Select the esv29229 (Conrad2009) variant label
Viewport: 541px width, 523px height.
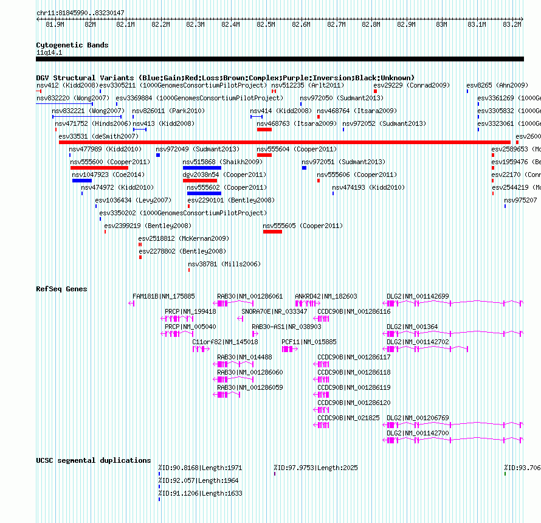[x=412, y=85]
